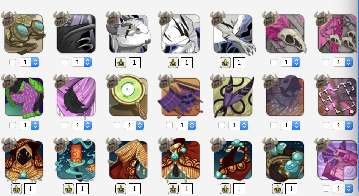Select the orange hooded cloak item

tap(24, 160)
